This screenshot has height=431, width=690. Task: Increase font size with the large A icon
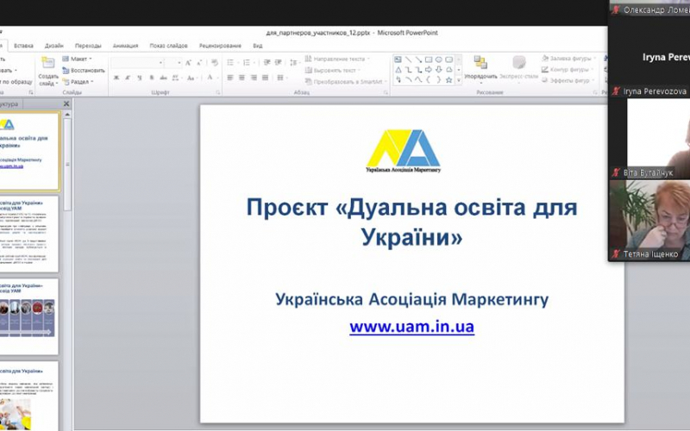[x=188, y=63]
